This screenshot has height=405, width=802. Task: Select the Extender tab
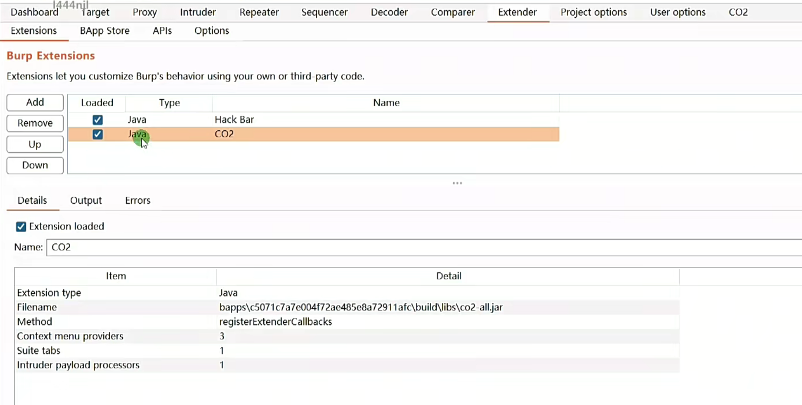517,12
